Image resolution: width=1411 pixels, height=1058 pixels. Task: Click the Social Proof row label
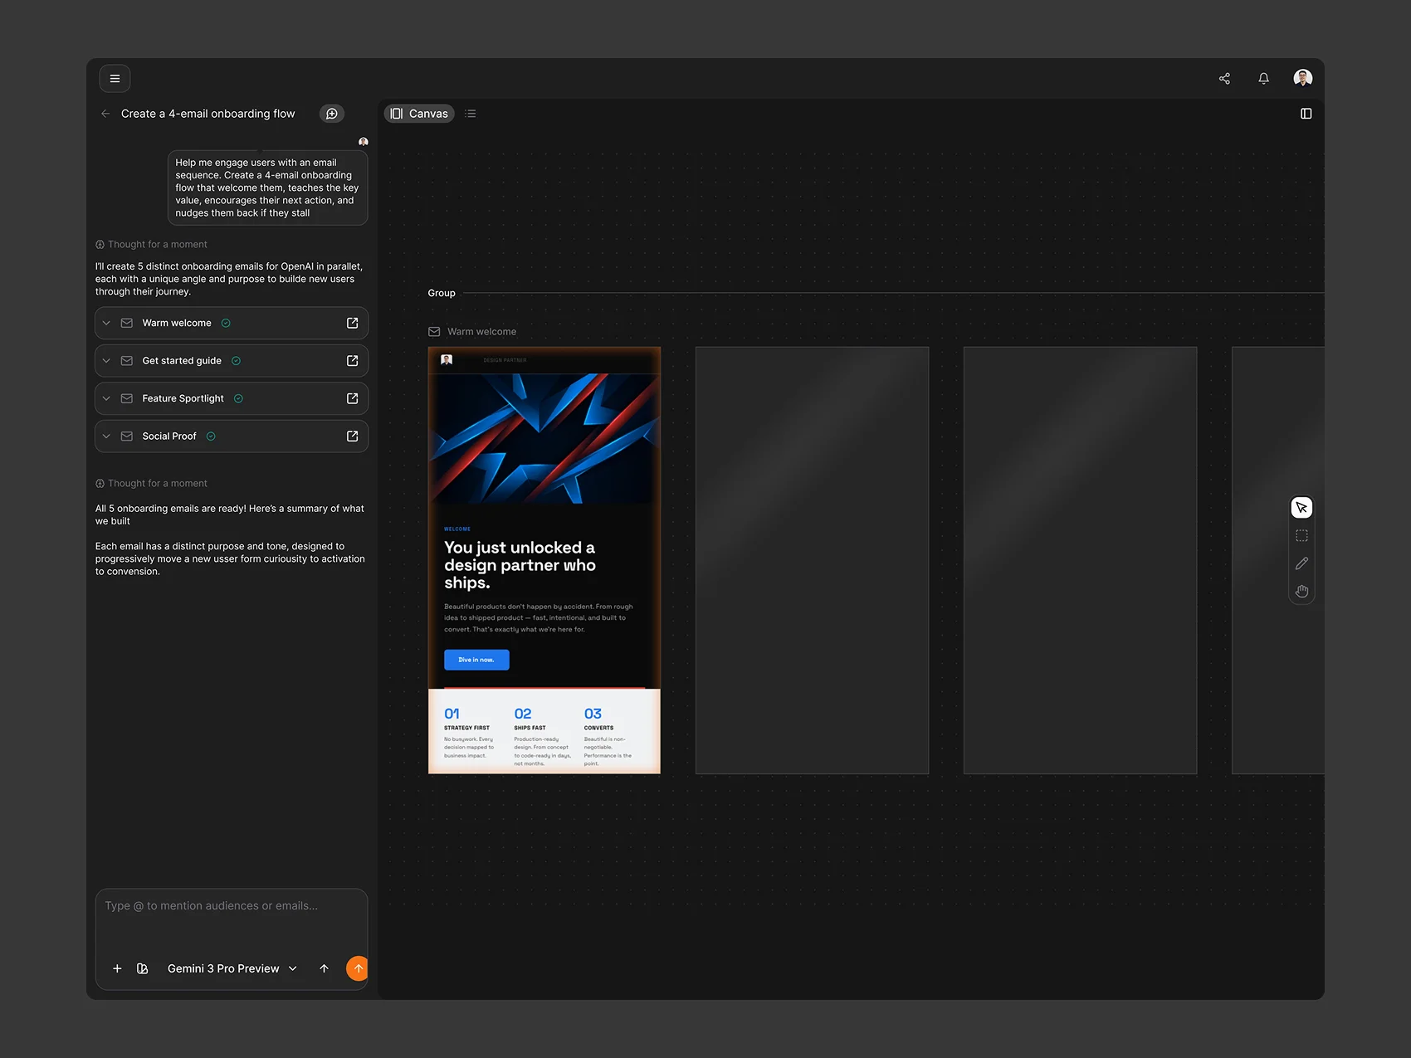[x=169, y=436]
